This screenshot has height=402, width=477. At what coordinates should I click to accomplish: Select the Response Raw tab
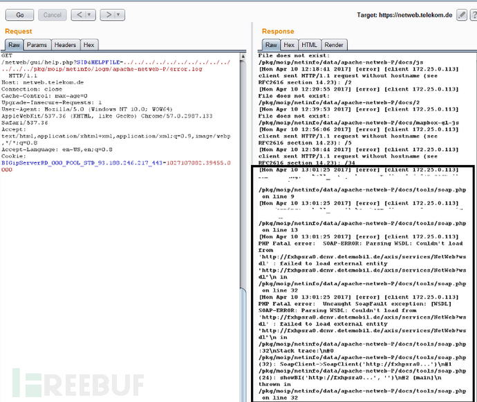(271, 45)
